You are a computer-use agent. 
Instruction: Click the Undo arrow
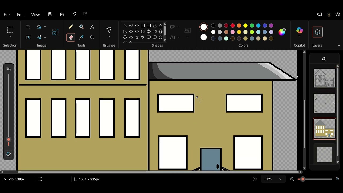74,14
